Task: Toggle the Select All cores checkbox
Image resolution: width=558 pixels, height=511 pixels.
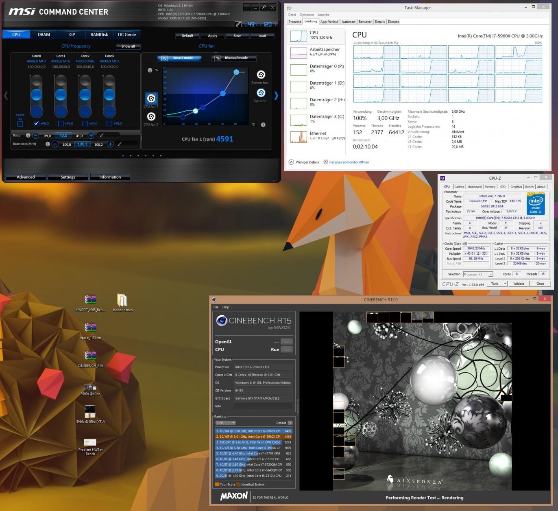Action: tap(20, 124)
